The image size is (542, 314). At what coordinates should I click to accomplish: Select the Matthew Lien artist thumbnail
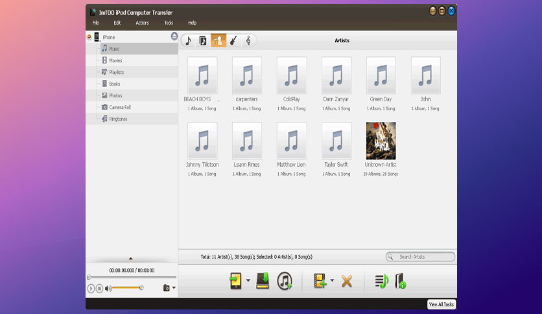[x=291, y=141]
